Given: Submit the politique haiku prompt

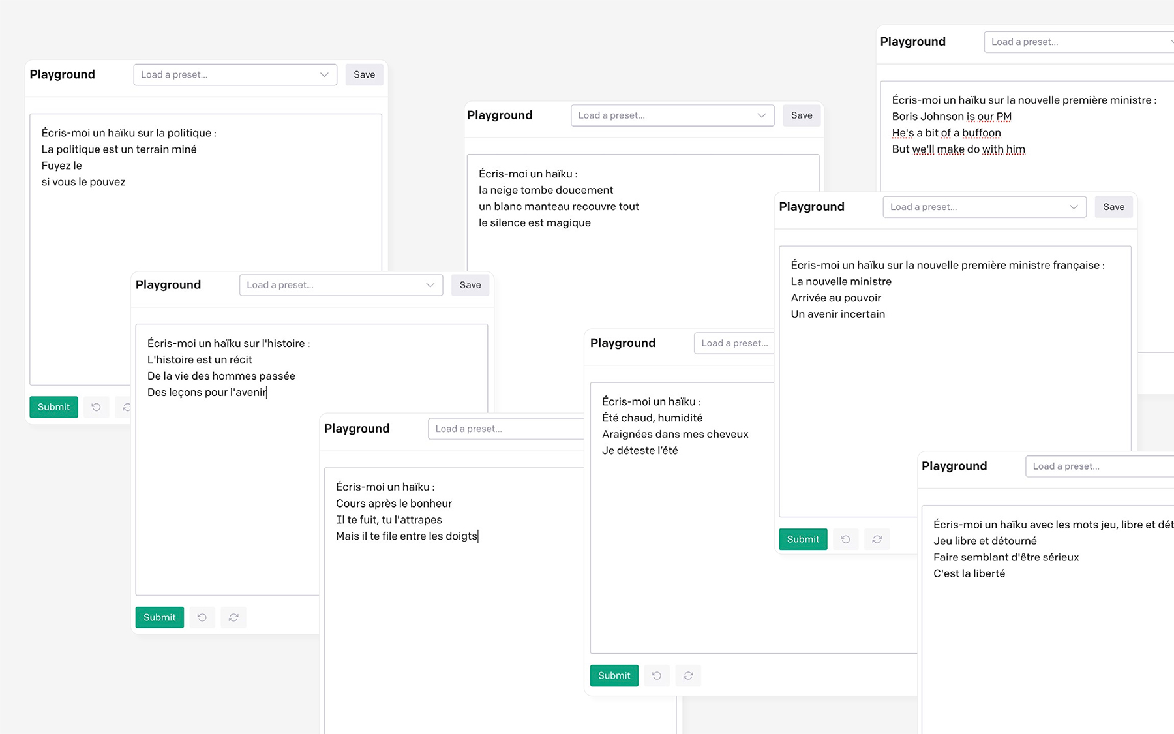Looking at the screenshot, I should pyautogui.click(x=53, y=407).
